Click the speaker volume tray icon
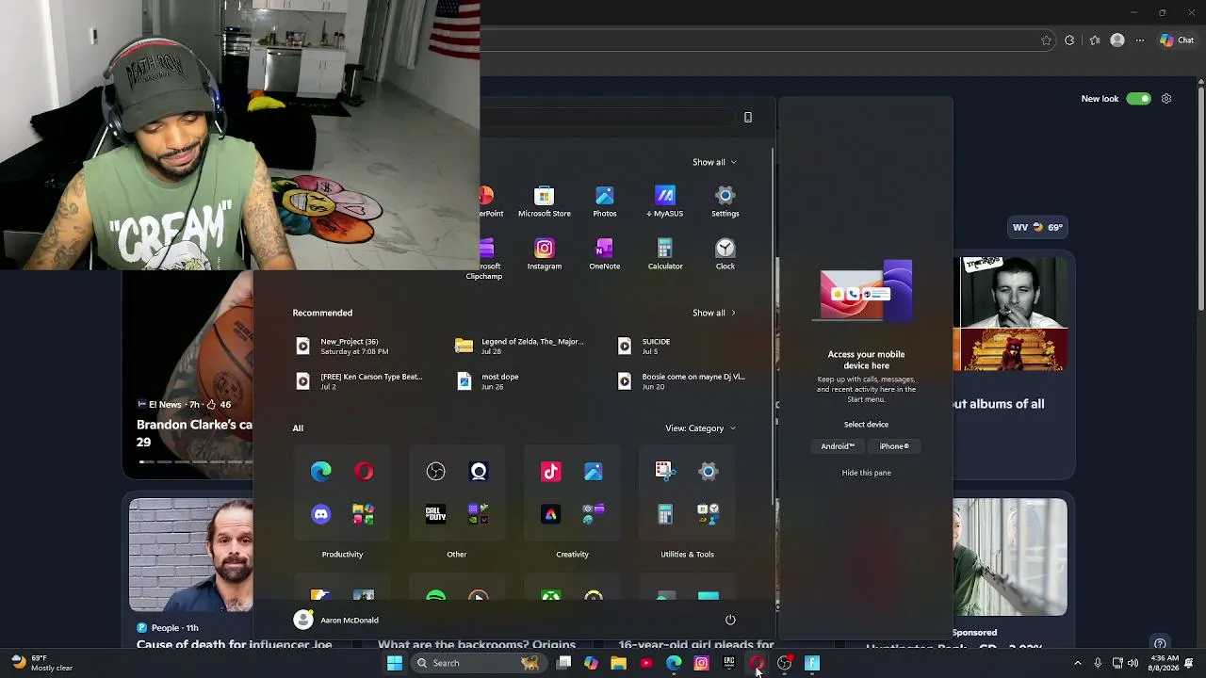Screen dimensions: 1206x678 [1133, 663]
